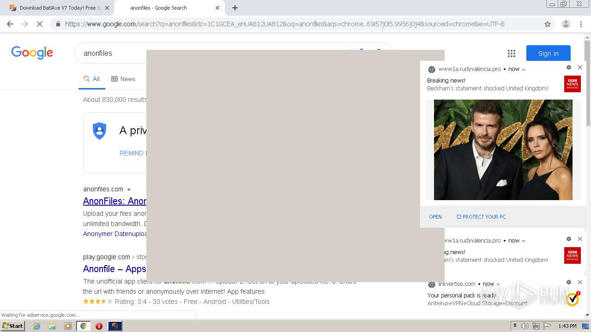This screenshot has height=332, width=591.
Task: Open the Chrome profile avatar menu
Action: (x=566, y=24)
